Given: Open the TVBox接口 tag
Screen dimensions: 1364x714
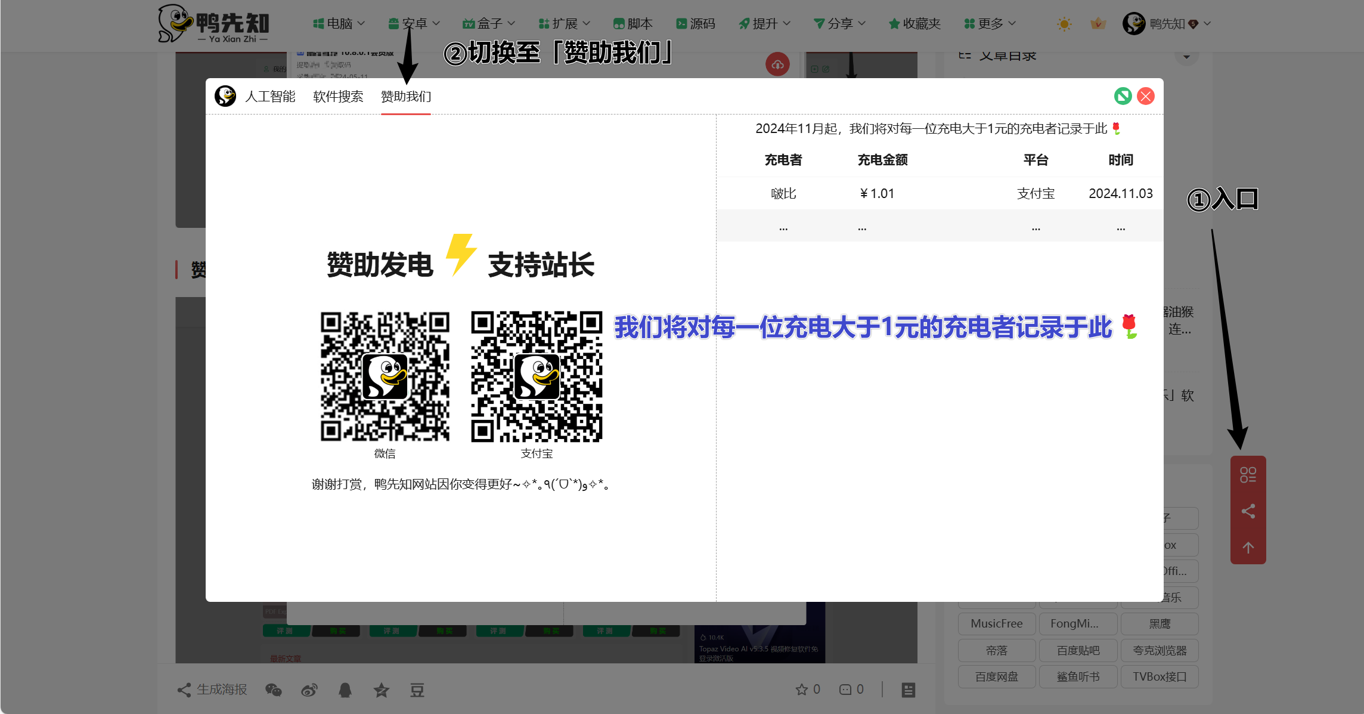Looking at the screenshot, I should point(1160,676).
